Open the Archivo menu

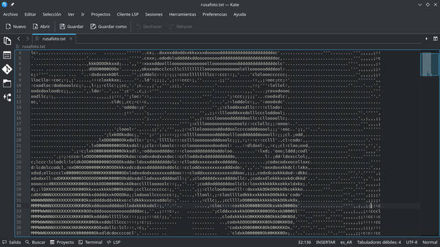10,14
